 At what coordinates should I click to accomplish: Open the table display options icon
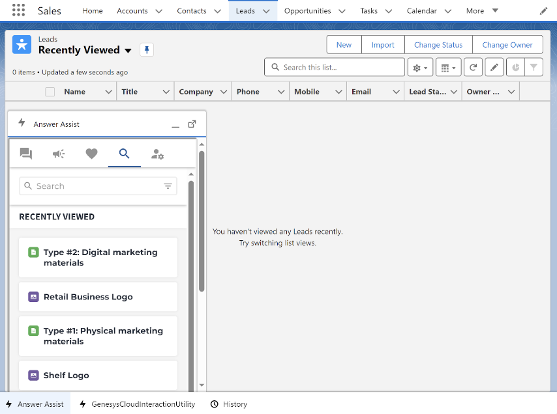(x=448, y=67)
